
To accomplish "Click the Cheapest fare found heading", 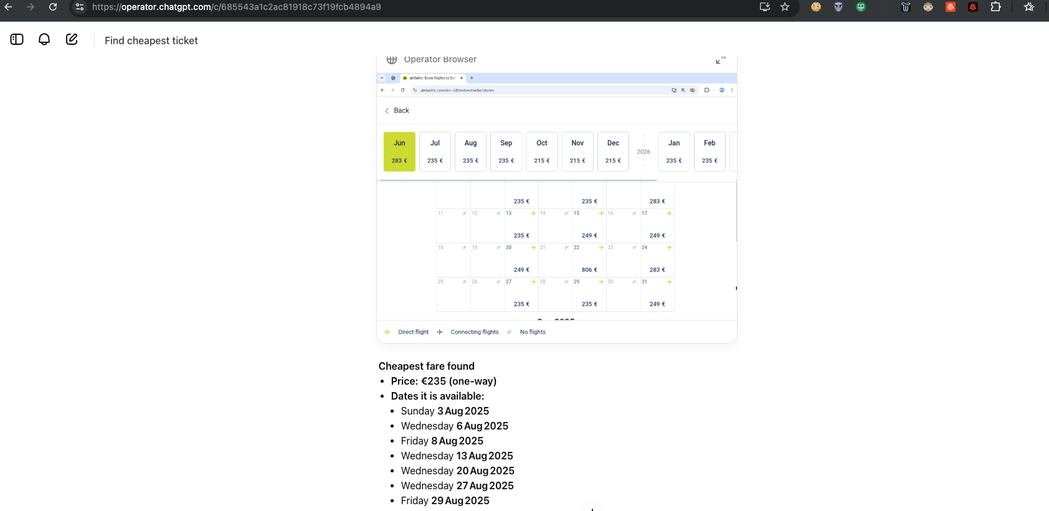I will [427, 366].
